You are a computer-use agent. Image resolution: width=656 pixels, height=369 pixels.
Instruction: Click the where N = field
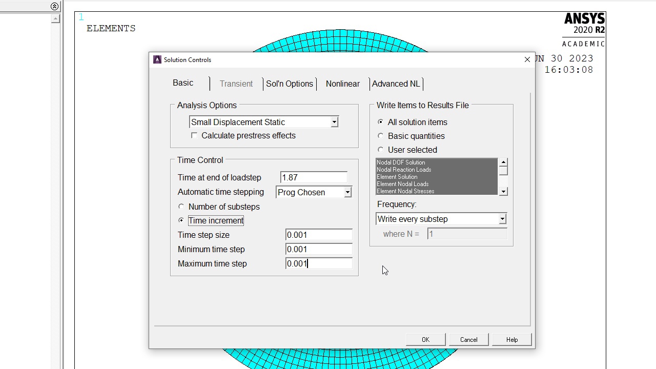(x=467, y=234)
